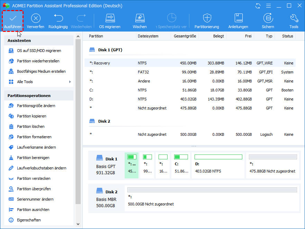Click the Ausführen checkmark icon
The image size is (305, 229).
click(13, 18)
